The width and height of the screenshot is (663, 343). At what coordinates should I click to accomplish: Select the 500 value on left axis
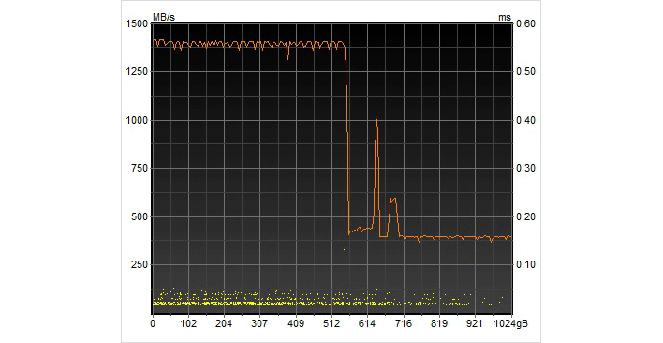140,217
